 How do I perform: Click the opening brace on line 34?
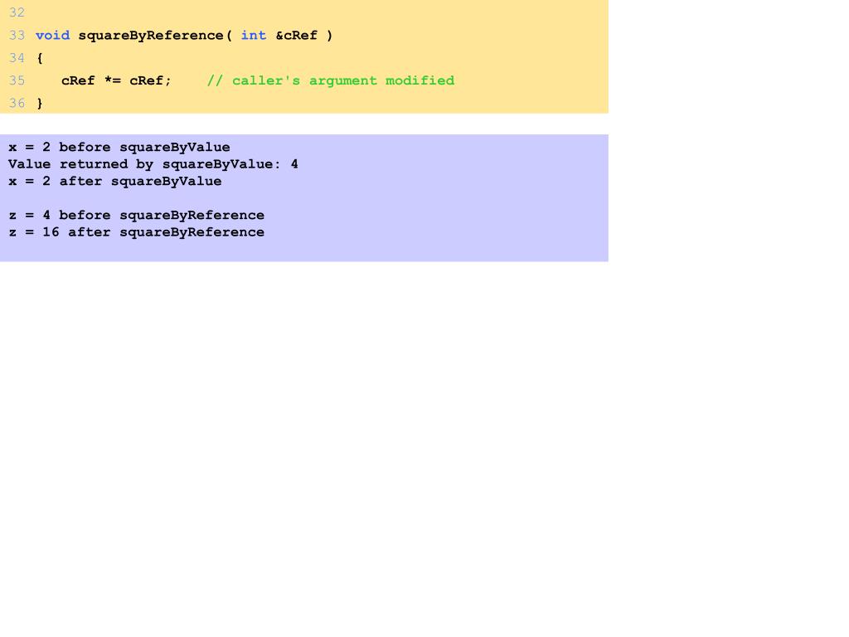point(40,58)
